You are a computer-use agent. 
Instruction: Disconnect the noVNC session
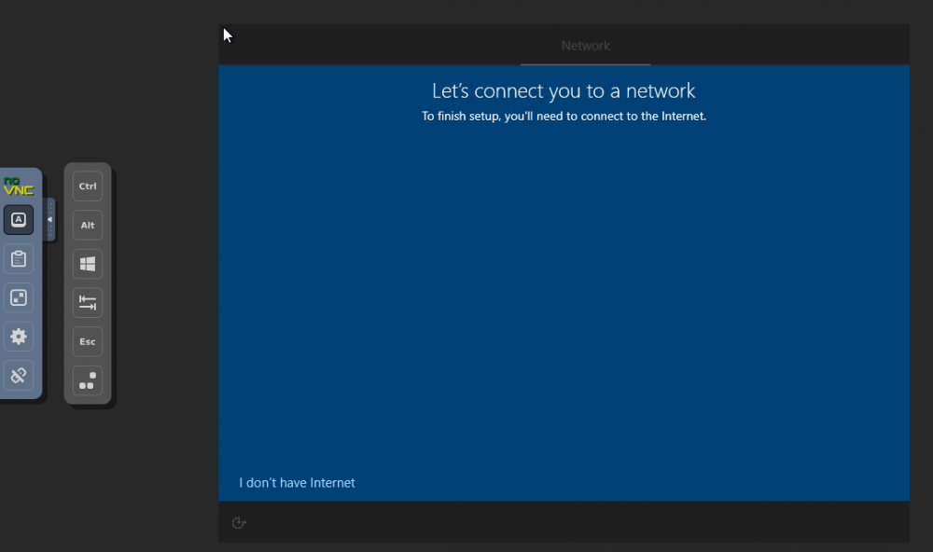tap(19, 376)
